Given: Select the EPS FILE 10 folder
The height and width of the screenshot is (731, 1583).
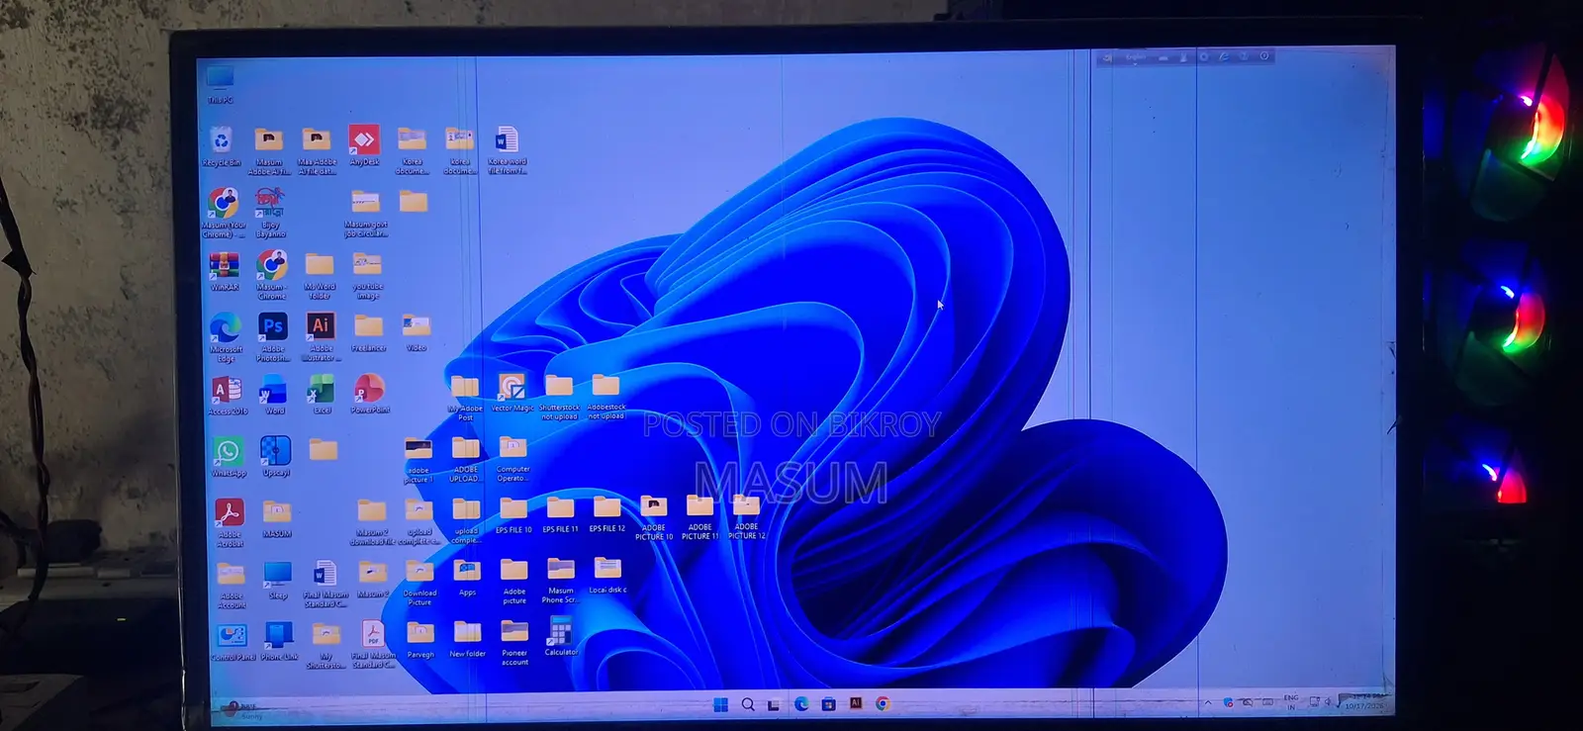Looking at the screenshot, I should [x=513, y=516].
